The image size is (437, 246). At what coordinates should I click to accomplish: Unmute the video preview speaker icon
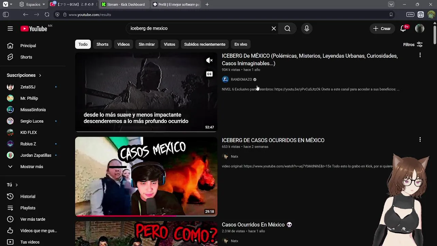click(x=209, y=60)
